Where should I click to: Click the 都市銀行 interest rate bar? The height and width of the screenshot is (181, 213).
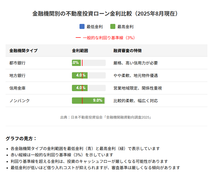pyautogui.click(x=76, y=63)
